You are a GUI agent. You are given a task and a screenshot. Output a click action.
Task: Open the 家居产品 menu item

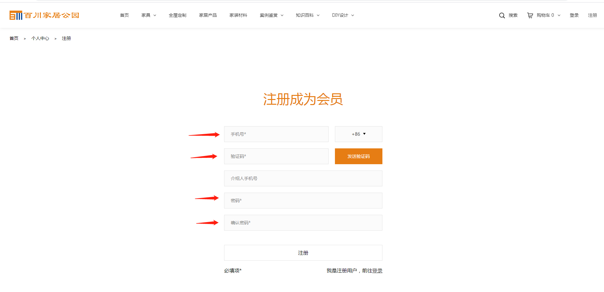click(208, 15)
